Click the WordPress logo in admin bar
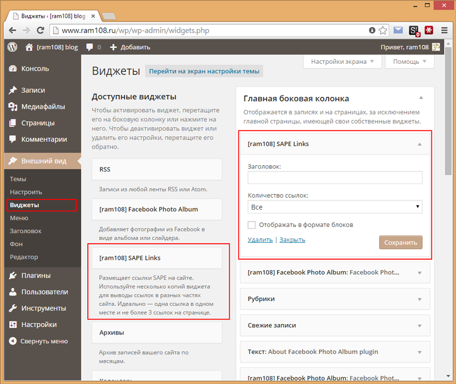 click(x=12, y=47)
